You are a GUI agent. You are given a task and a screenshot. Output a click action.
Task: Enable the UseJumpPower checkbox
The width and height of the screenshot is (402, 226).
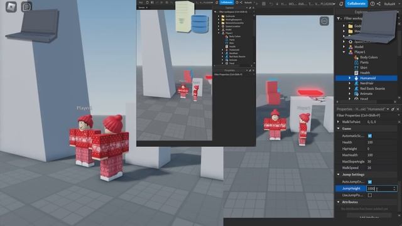tap(370, 195)
